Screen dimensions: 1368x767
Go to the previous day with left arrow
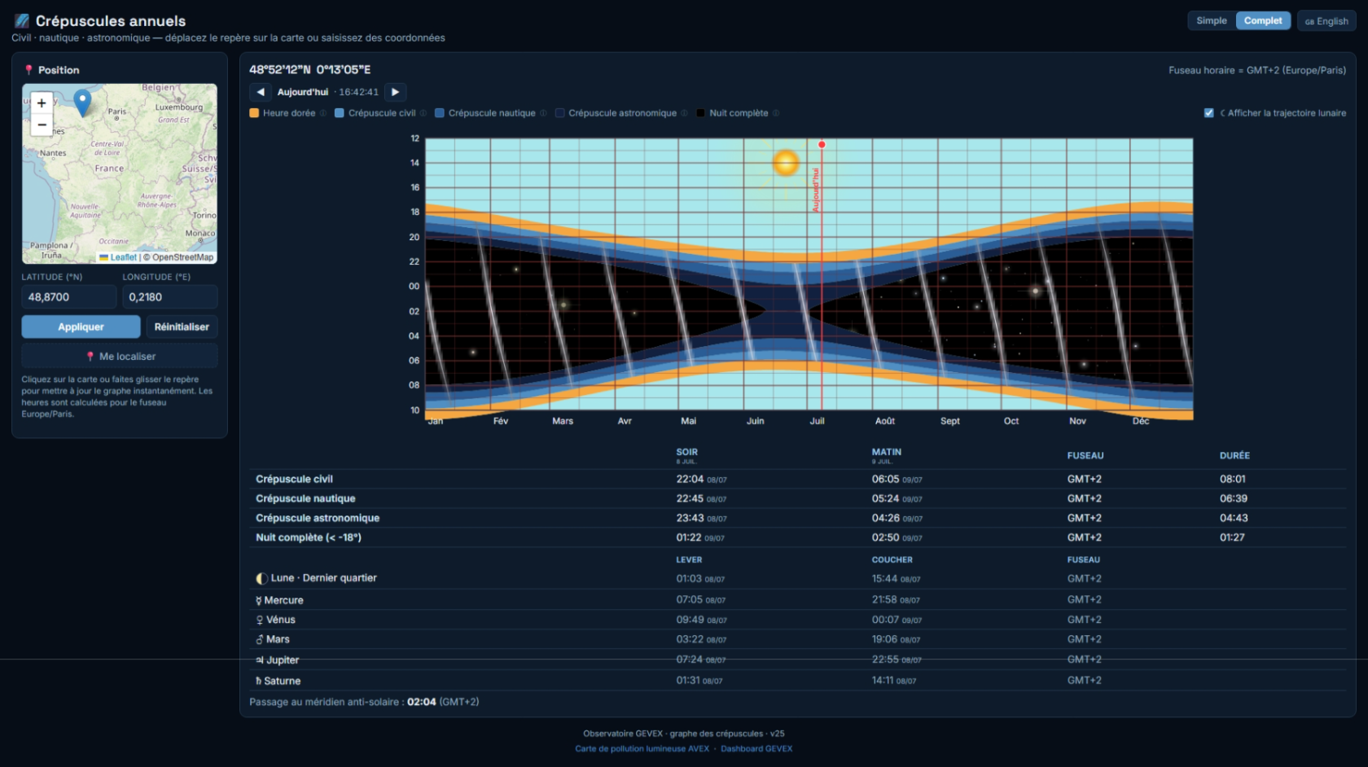pyautogui.click(x=261, y=92)
